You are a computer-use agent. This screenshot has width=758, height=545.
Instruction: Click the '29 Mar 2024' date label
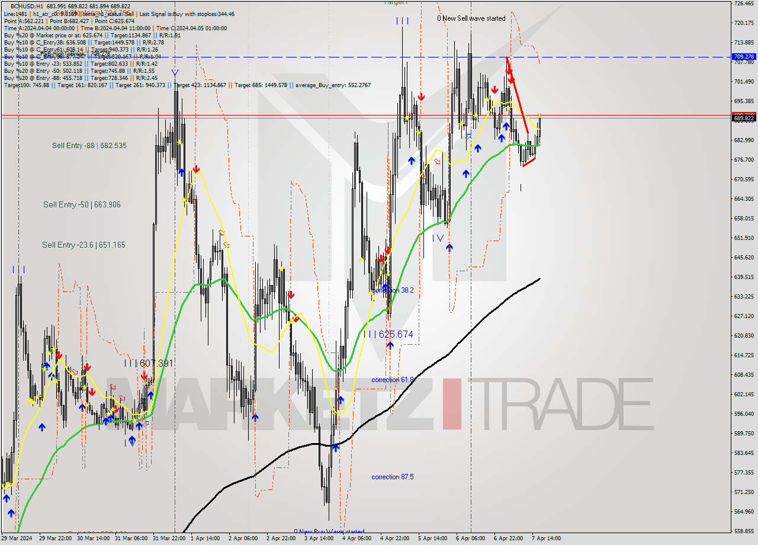(17, 538)
